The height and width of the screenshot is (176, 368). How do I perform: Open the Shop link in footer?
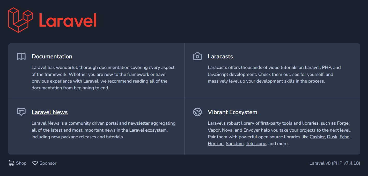[21, 163]
